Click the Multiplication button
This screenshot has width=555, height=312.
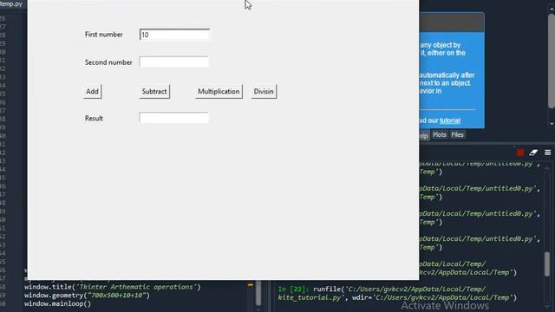[x=219, y=91]
